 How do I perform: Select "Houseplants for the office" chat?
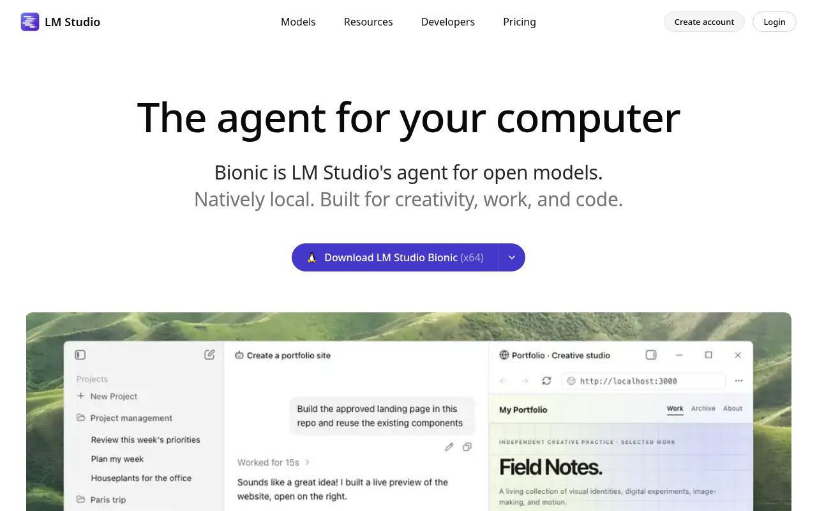tap(141, 478)
